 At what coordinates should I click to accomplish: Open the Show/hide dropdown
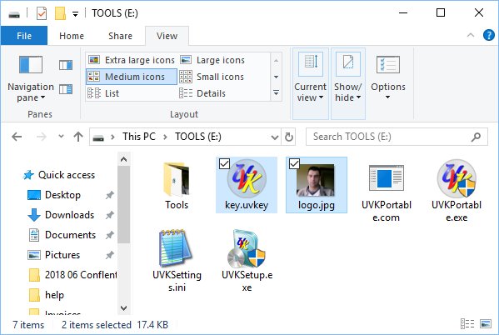tap(348, 83)
